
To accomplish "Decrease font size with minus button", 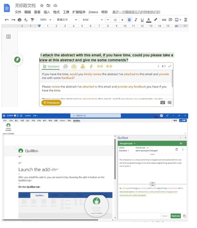I will coord(108,20).
